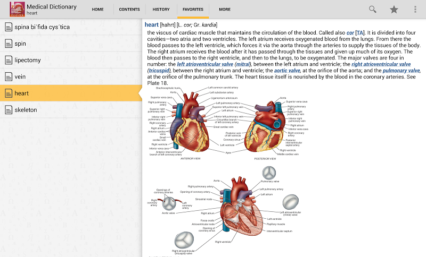Click 'ANTERIOR VIEW' caption
Viewport: 426px width, 257px height.
point(191,158)
